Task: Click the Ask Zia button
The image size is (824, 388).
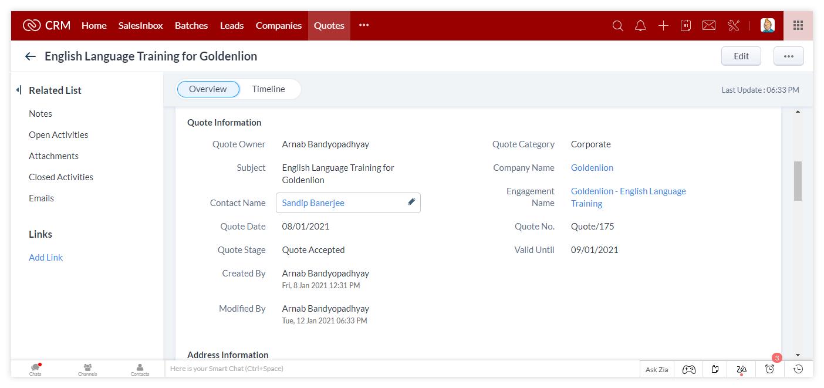Action: coord(657,369)
